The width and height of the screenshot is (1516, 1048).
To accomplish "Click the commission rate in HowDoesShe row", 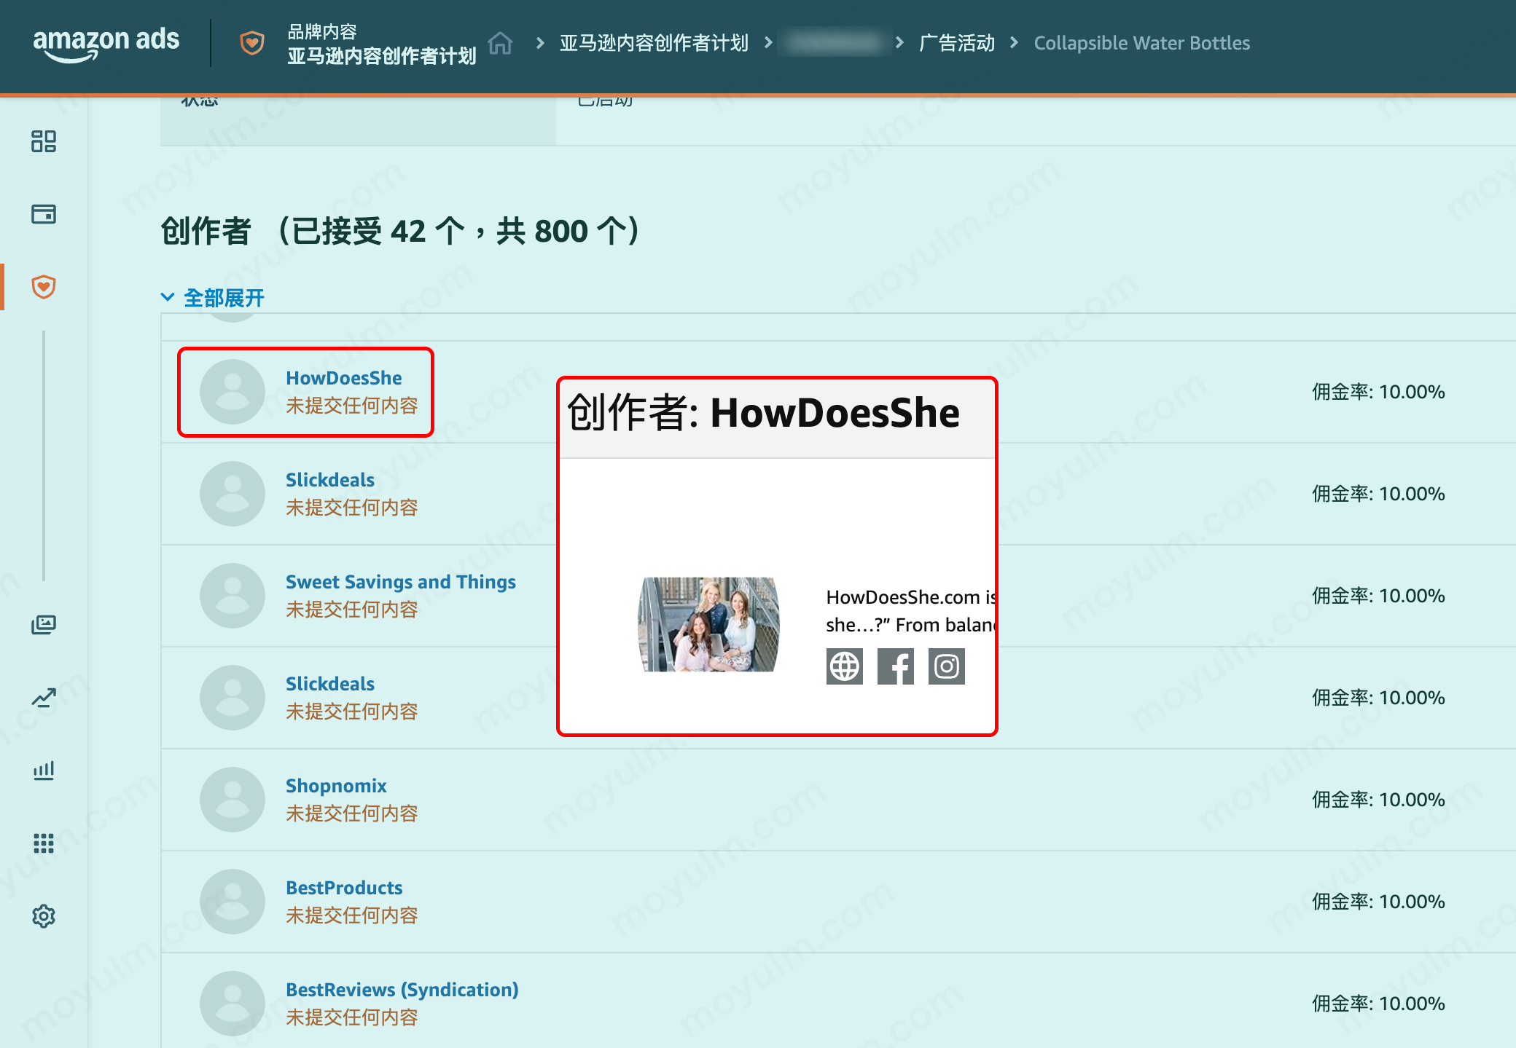I will pos(1378,392).
